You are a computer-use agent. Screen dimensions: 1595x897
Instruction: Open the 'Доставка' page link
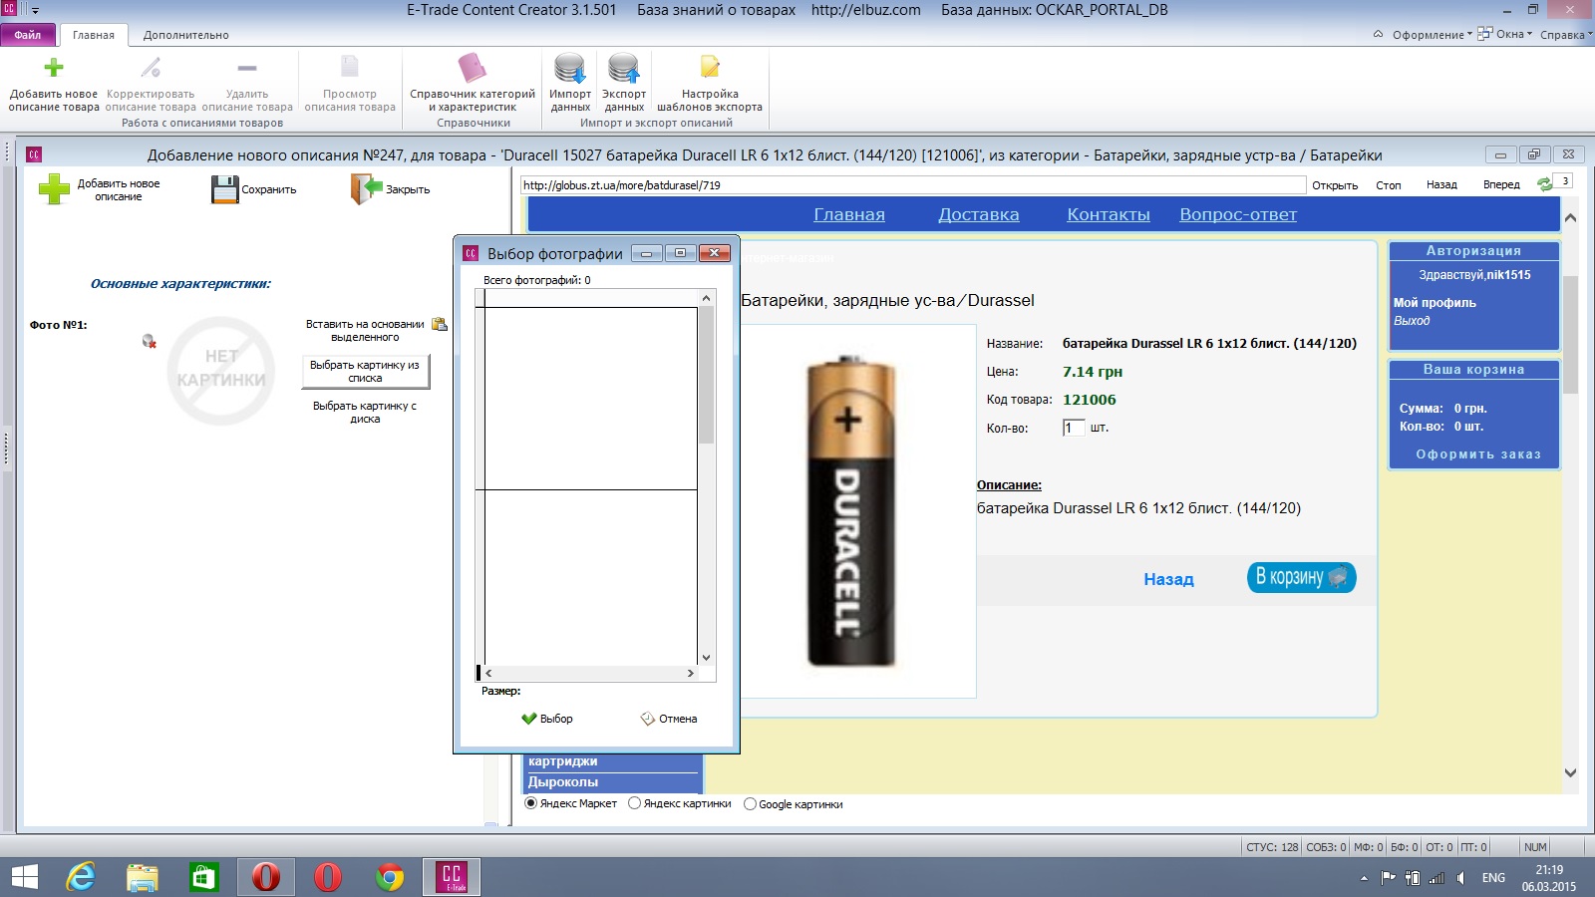click(x=979, y=214)
